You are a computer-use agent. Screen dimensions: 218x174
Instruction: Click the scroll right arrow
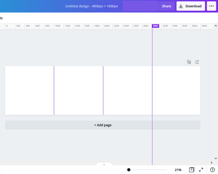point(212,163)
